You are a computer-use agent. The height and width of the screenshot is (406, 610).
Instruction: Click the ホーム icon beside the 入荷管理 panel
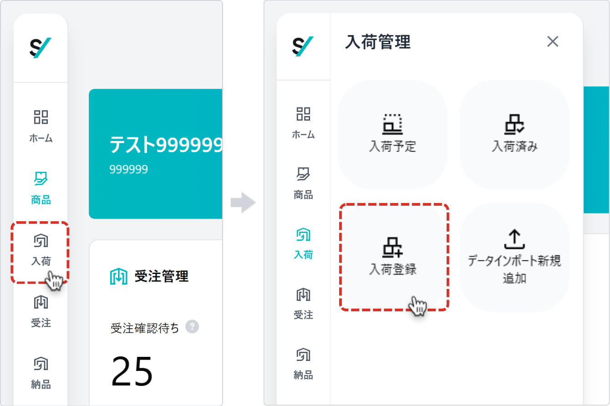click(x=303, y=122)
